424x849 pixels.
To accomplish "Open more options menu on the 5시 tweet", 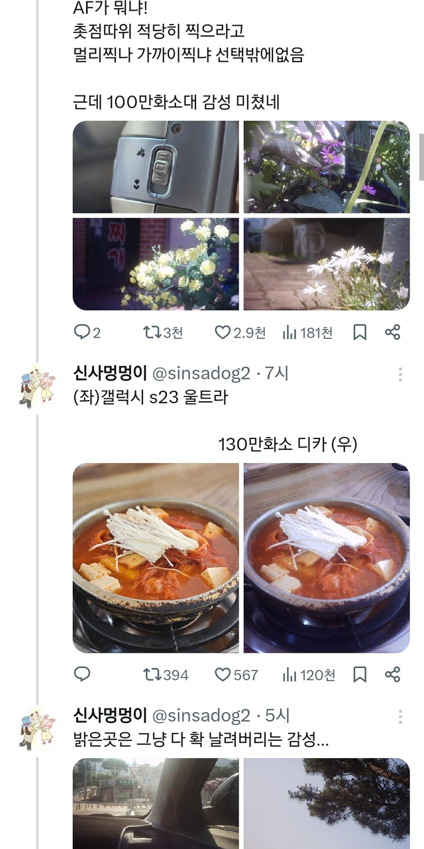I will [400, 716].
